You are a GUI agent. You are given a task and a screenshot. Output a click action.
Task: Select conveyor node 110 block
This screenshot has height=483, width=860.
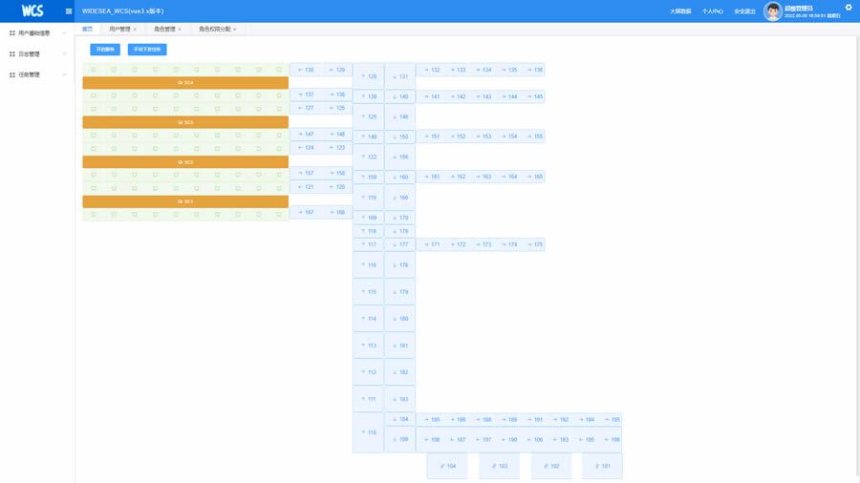tap(368, 432)
